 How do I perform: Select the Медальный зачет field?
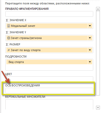coord(47,26)
